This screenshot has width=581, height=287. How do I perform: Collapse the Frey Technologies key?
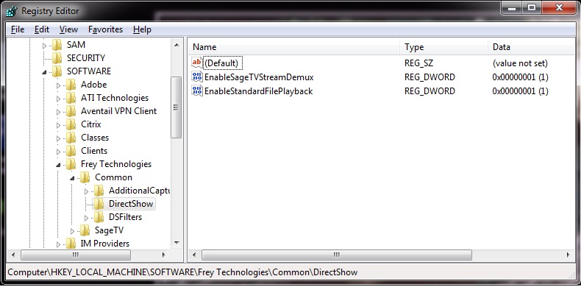click(x=59, y=165)
